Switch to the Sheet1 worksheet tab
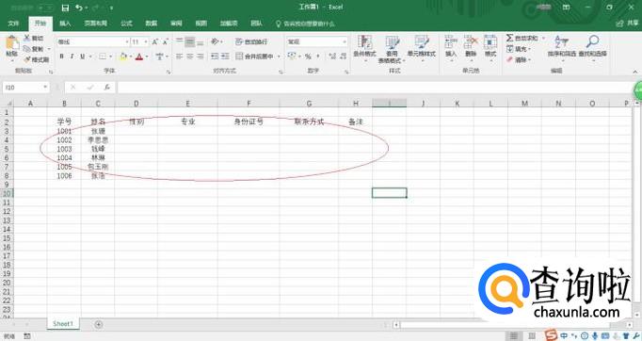 (63, 324)
